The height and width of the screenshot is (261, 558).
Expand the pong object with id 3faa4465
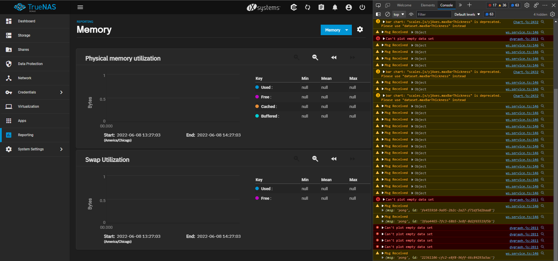[382, 221]
